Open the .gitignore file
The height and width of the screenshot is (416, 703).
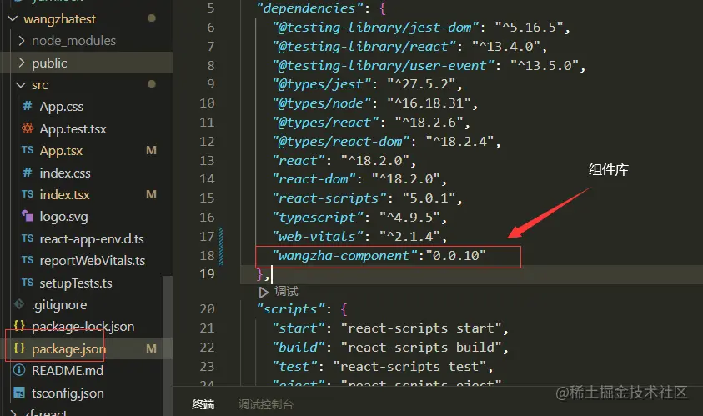click(59, 305)
